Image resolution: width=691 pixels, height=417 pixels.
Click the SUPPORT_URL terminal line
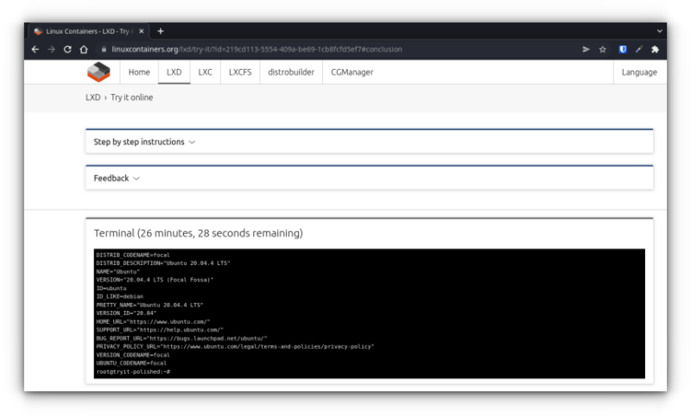click(160, 330)
